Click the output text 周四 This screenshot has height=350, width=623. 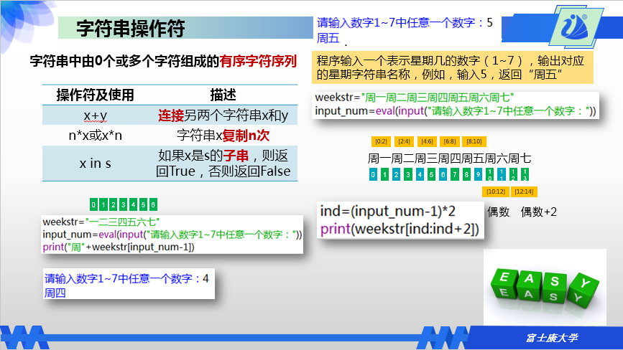click(55, 293)
